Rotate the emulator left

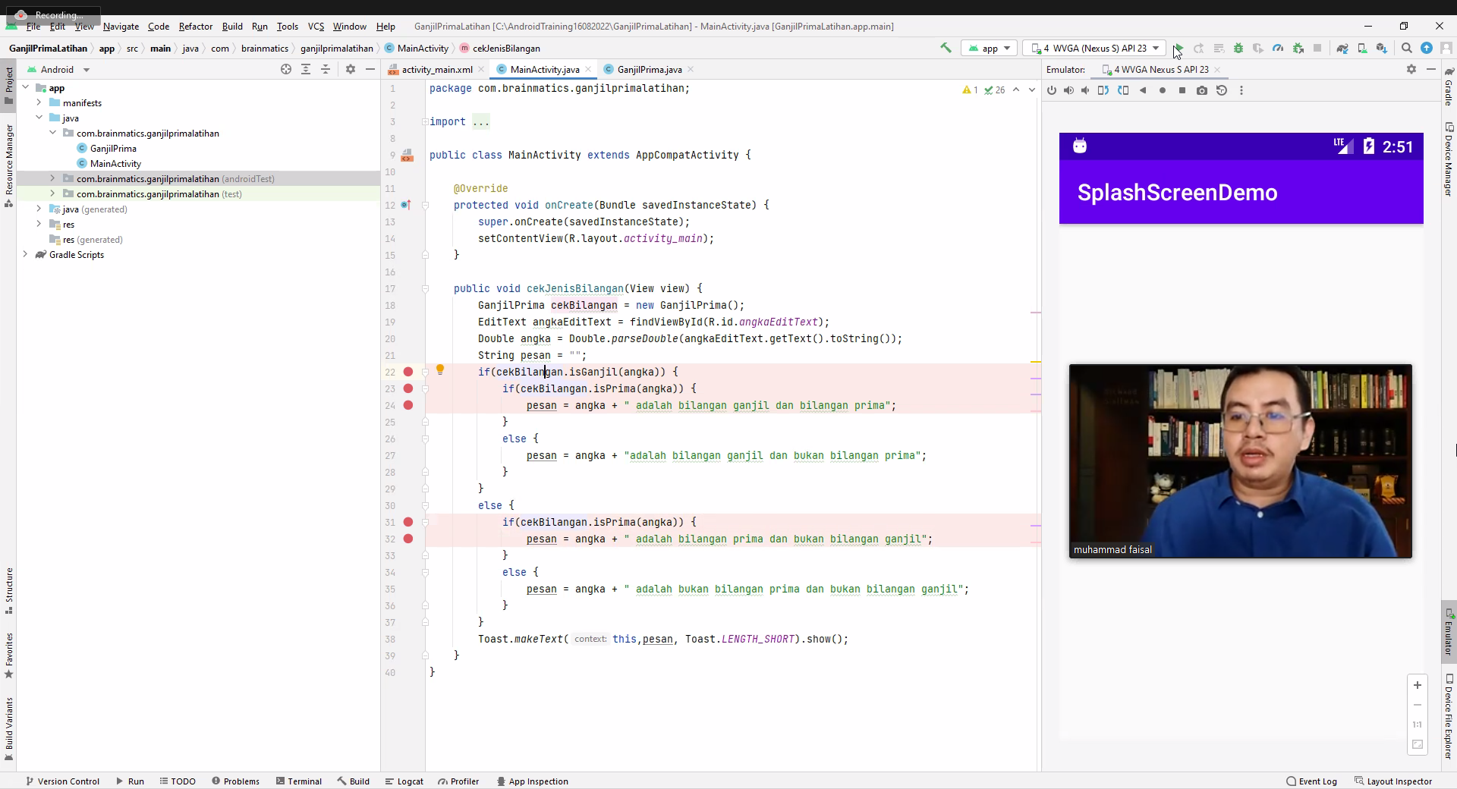pyautogui.click(x=1103, y=90)
